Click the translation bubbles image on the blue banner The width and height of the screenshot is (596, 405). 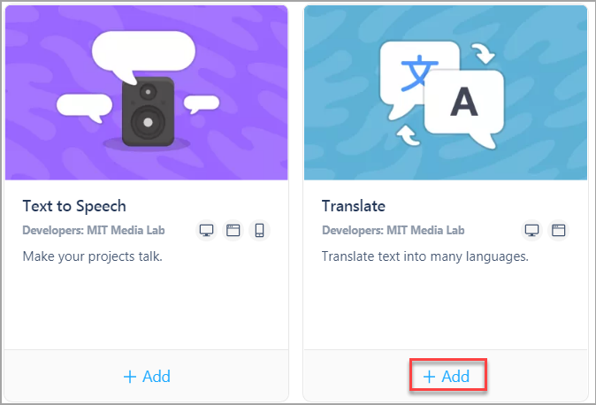coord(442,94)
